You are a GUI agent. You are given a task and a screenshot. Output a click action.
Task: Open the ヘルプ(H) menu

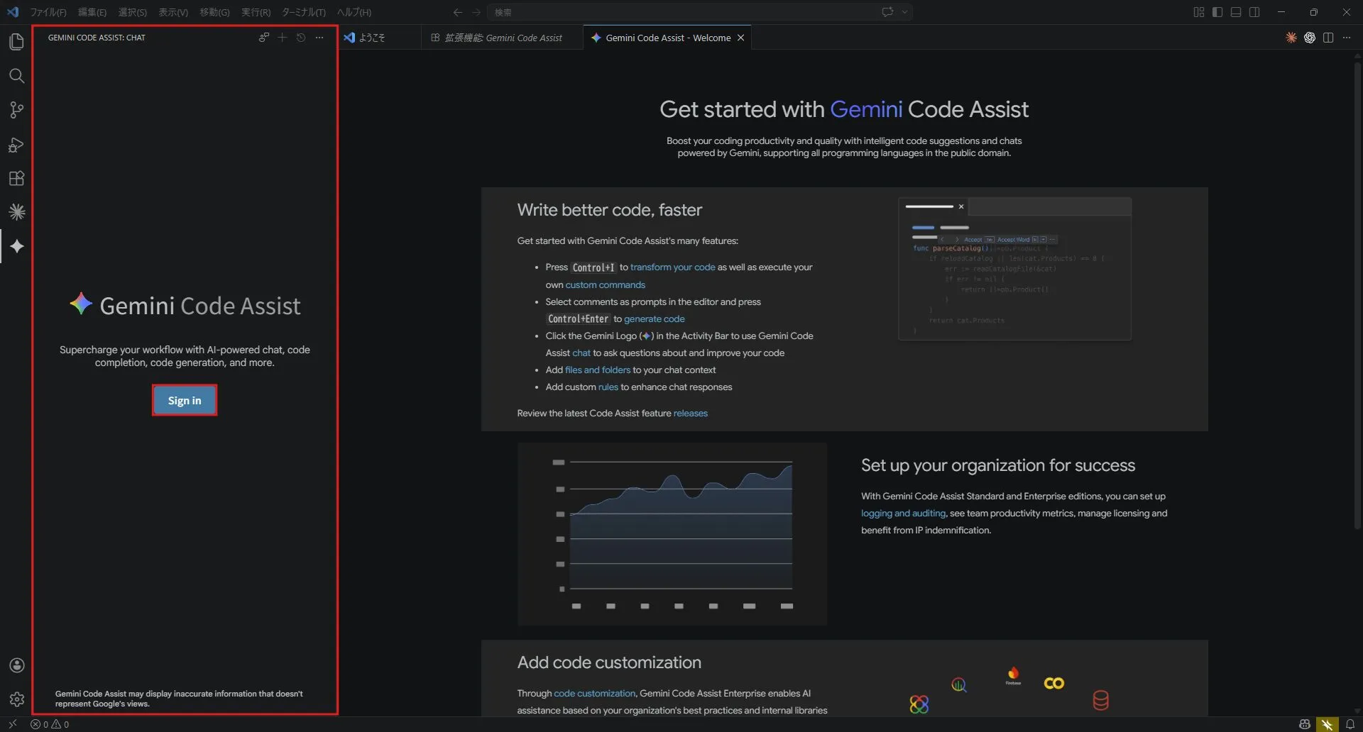[354, 12]
